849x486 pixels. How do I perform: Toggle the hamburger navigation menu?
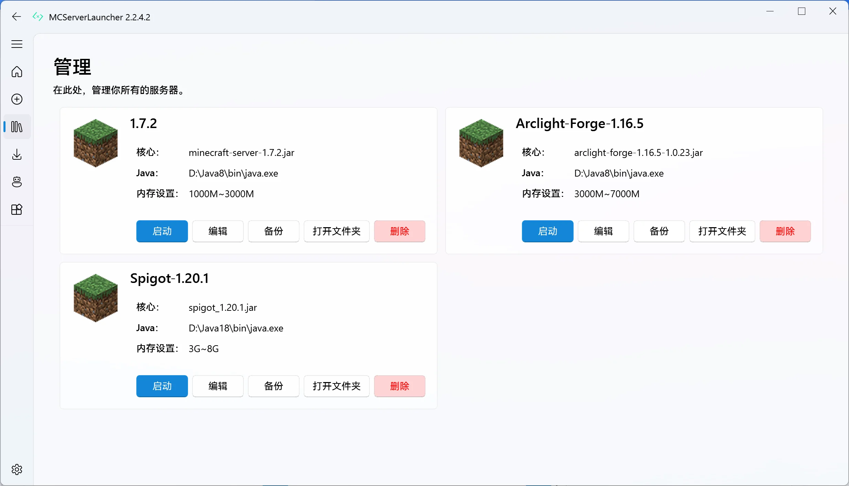(x=17, y=44)
